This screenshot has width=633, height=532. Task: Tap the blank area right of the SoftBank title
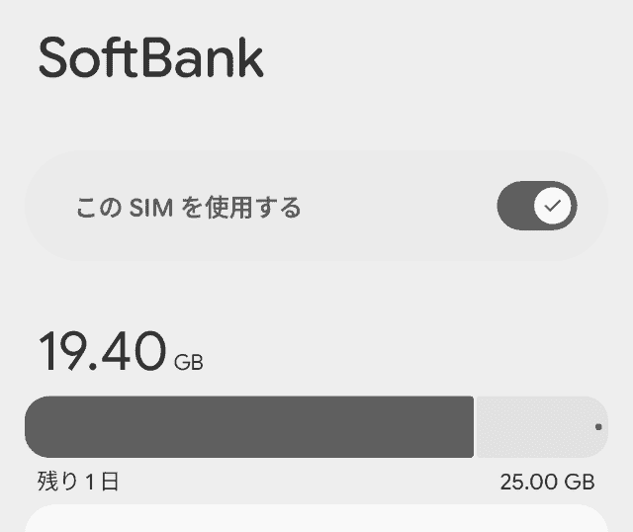click(x=445, y=58)
